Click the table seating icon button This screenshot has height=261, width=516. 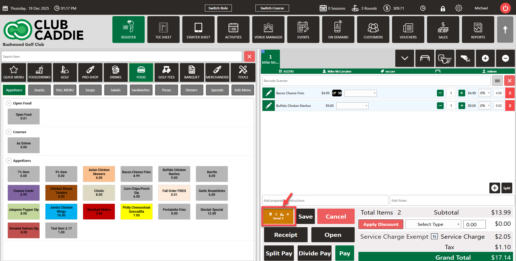click(x=425, y=58)
